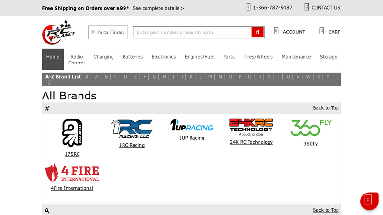Open the red floating chat button
Image resolution: width=383 pixels, height=215 pixels.
pos(369,201)
